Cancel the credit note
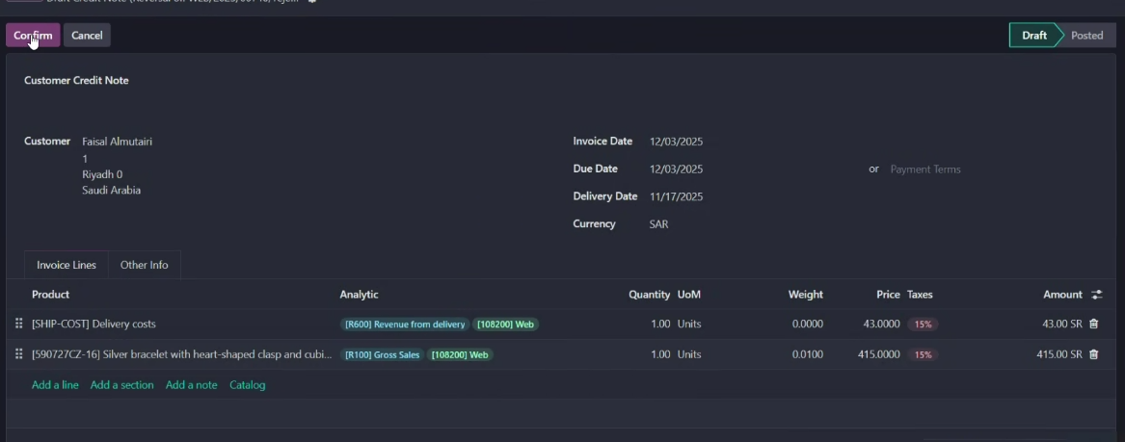The image size is (1125, 442). pos(87,35)
